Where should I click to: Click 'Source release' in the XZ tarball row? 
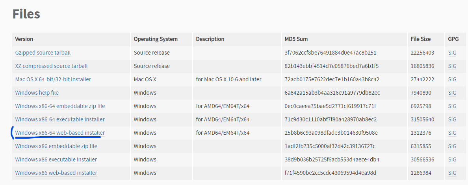coord(152,66)
